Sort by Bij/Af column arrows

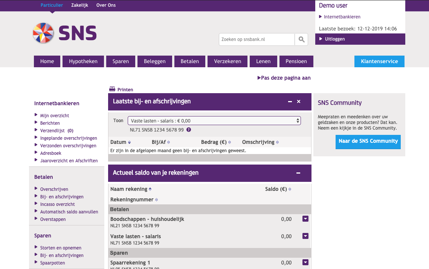pos(168,142)
